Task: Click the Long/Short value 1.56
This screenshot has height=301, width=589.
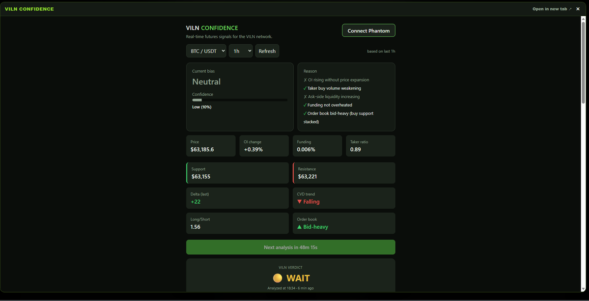Action: 196,227
